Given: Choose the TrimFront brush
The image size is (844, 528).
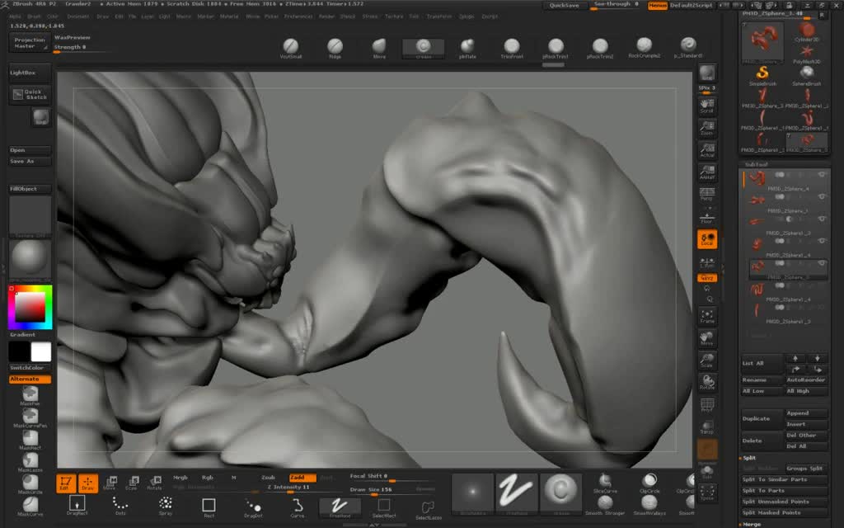Looking at the screenshot, I should coord(511,47).
